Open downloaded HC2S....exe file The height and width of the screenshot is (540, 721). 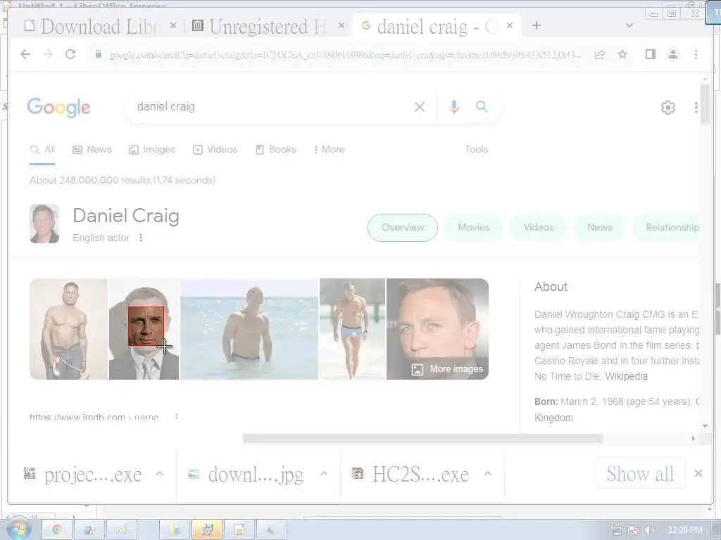tap(410, 475)
